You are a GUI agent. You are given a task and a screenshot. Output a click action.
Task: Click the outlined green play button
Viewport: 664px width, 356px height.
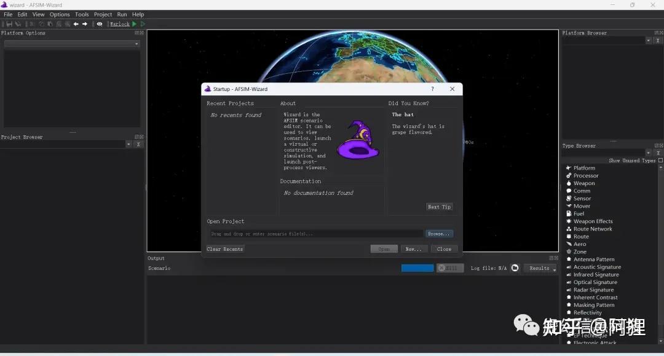143,24
